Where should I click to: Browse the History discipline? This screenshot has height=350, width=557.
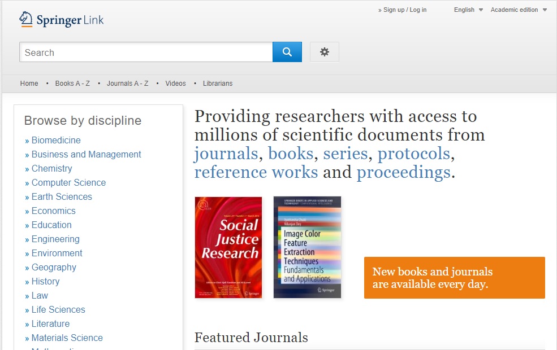[45, 282]
